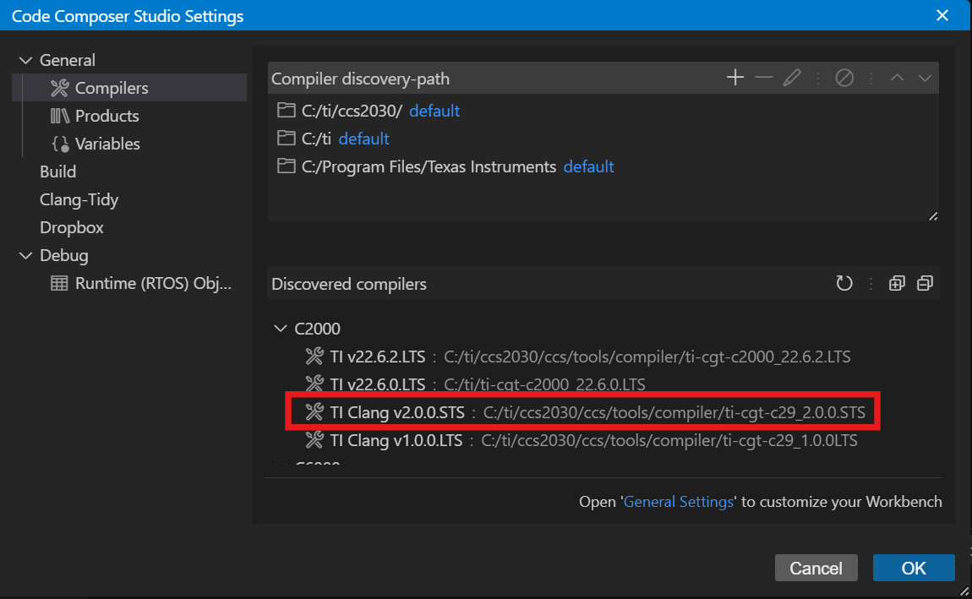This screenshot has width=972, height=599.
Task: Collapse the Debug settings section
Action: tap(25, 256)
